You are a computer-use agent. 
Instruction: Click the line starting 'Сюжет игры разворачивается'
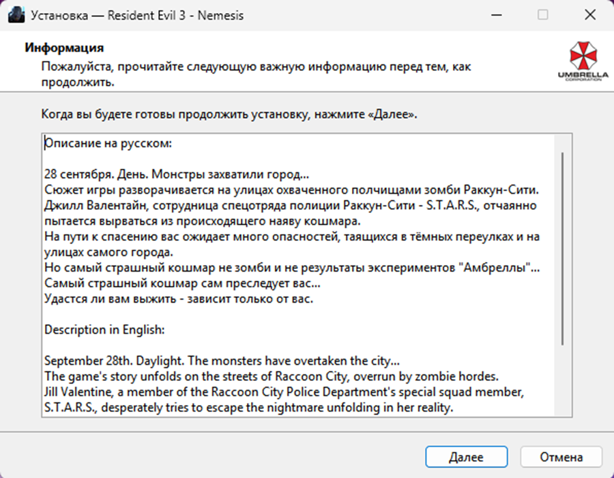[x=292, y=190]
